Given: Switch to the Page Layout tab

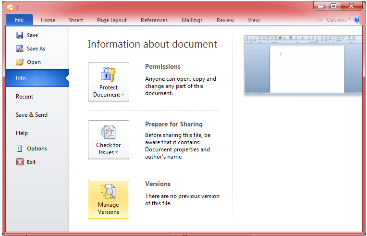Looking at the screenshot, I should (112, 20).
